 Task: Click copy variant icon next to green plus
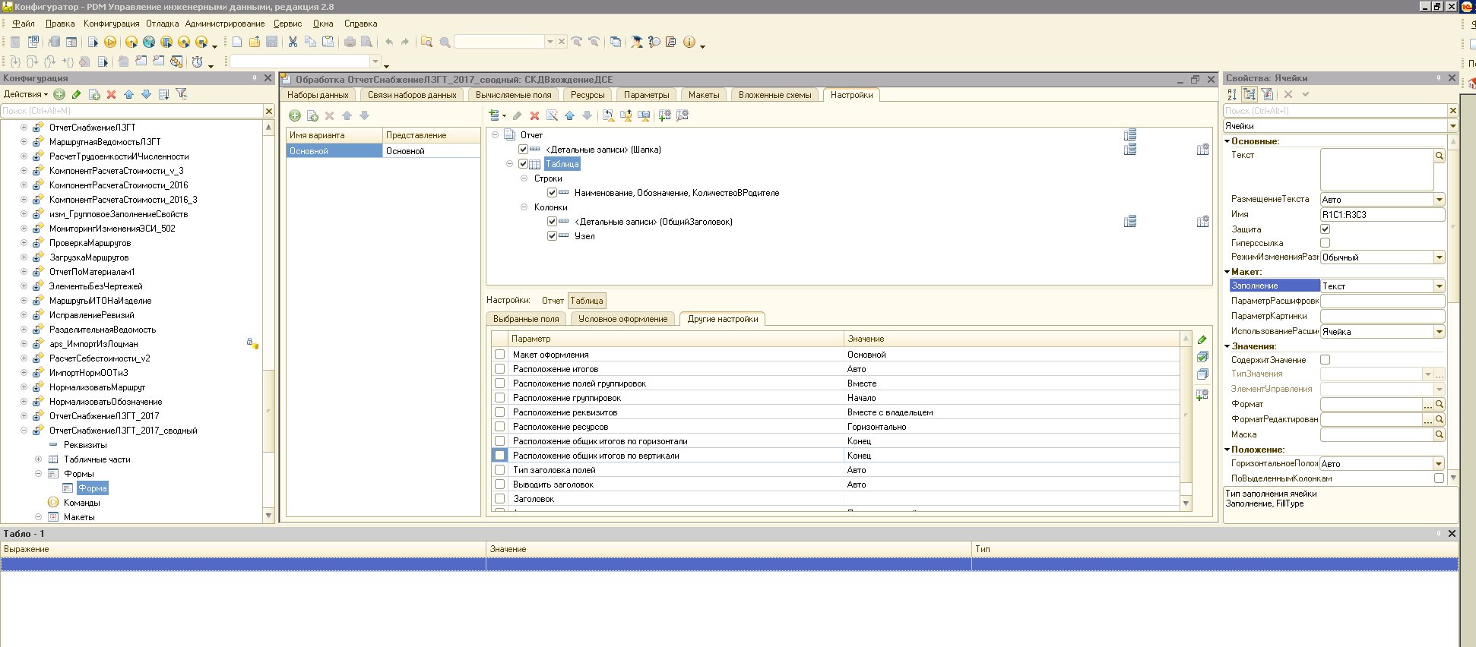(312, 115)
